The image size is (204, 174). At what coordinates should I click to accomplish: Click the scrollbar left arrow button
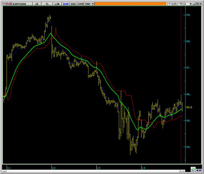point(4,171)
